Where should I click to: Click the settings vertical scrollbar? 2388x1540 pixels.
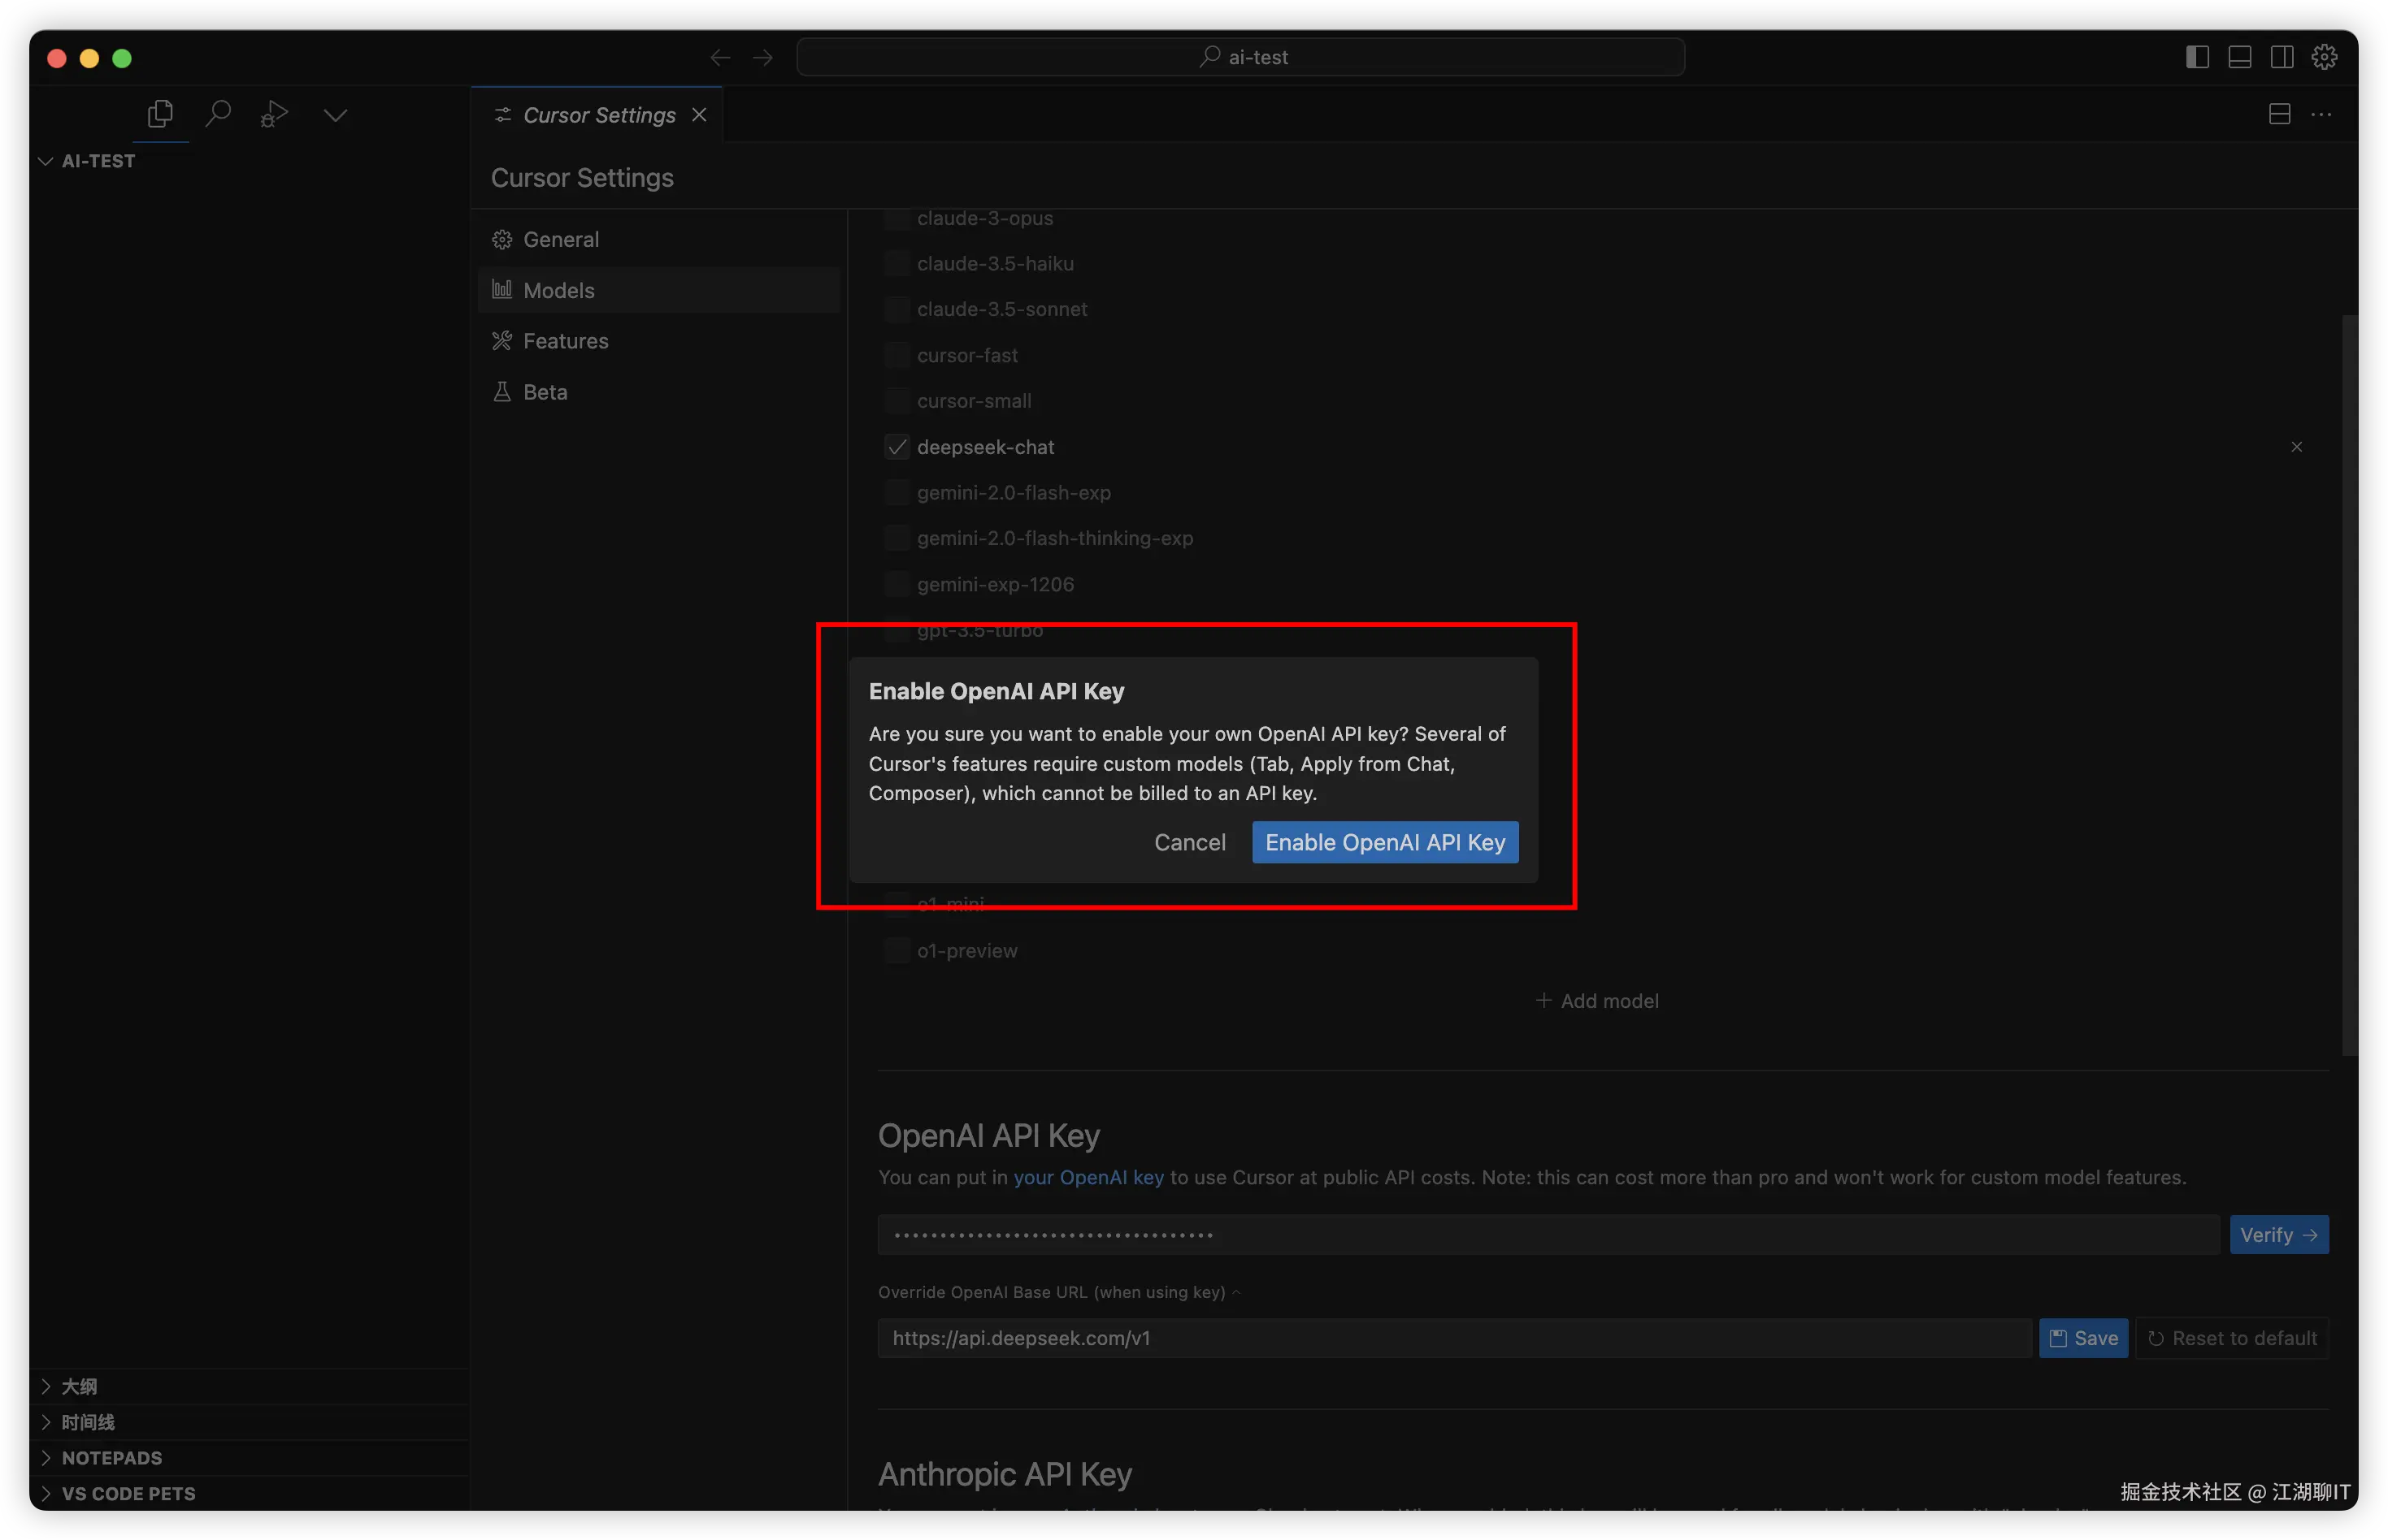pyautogui.click(x=2349, y=684)
